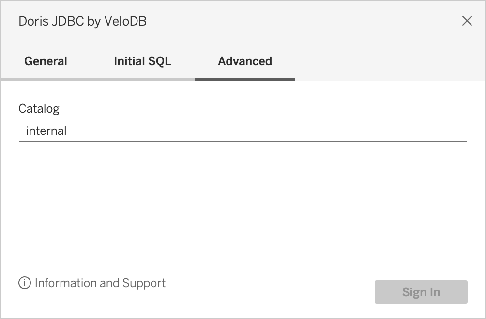Click the Doris JDBC by VeloDB title
Viewport: 486px width, 319px height.
[x=82, y=21]
